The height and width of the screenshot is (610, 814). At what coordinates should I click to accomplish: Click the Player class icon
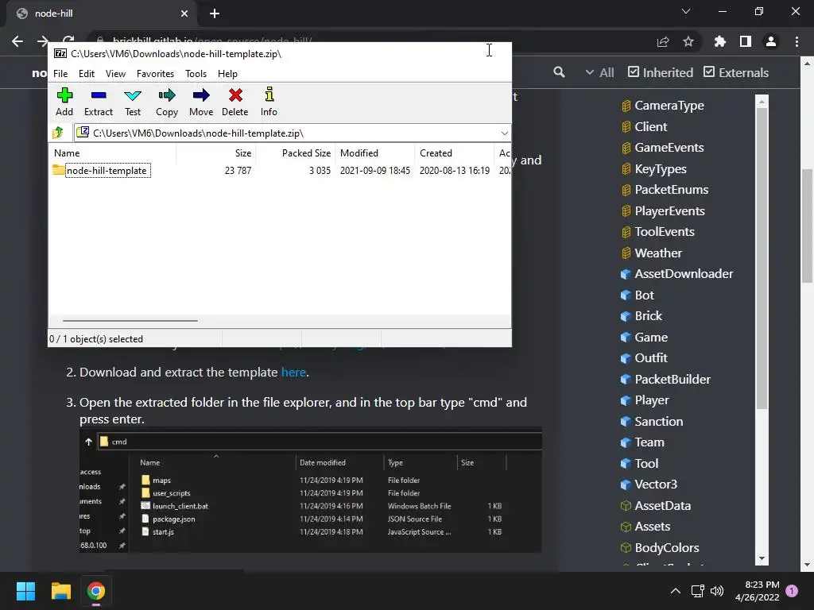click(626, 400)
